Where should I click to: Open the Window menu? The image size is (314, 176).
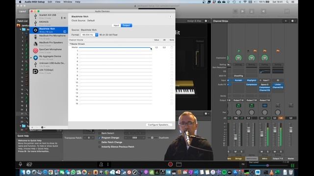point(68,2)
